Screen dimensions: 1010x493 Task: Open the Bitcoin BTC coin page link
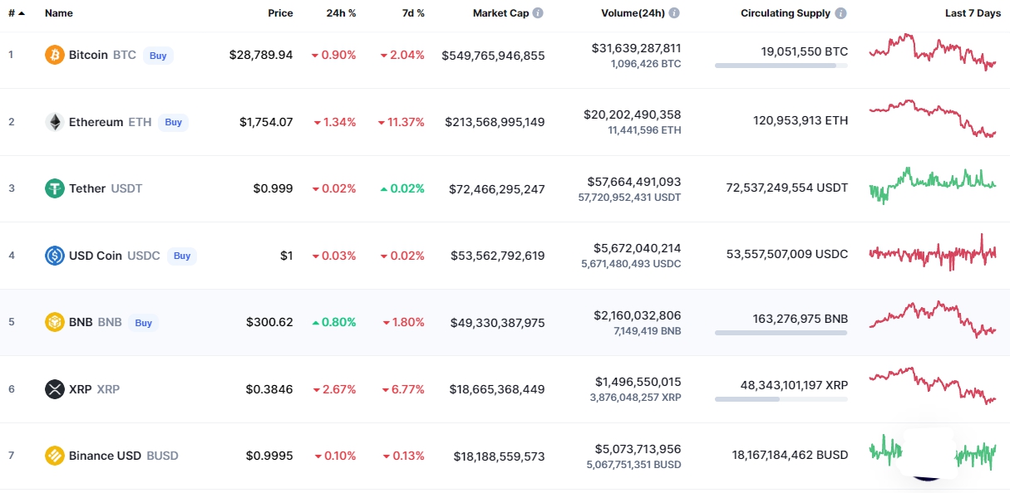coord(102,55)
